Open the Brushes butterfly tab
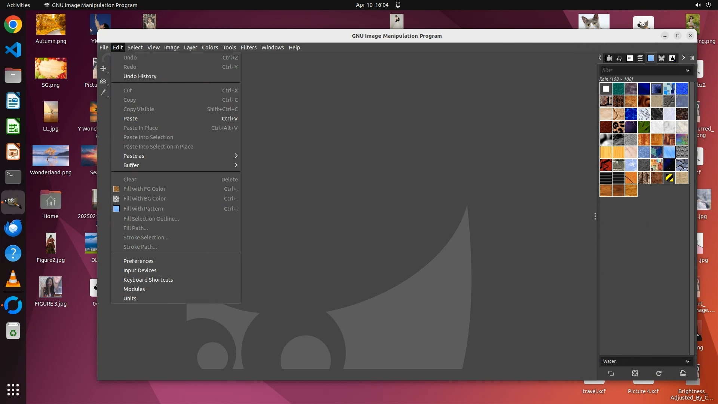Viewport: 718px width, 404px height. tap(662, 58)
